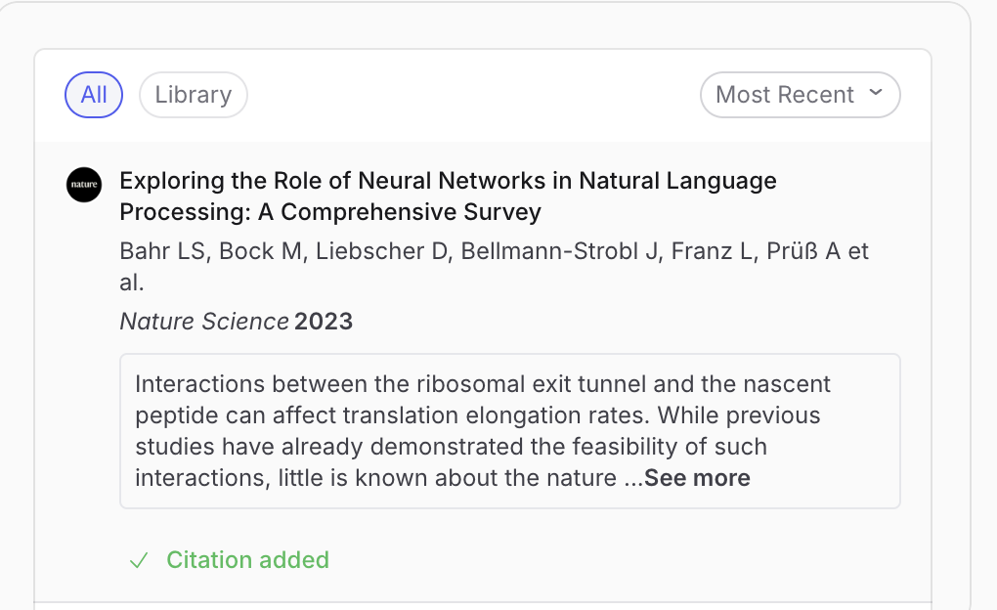Click the abstract preview text box

click(x=509, y=431)
